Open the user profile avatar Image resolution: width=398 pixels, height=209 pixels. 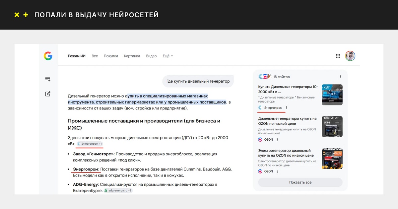click(350, 56)
